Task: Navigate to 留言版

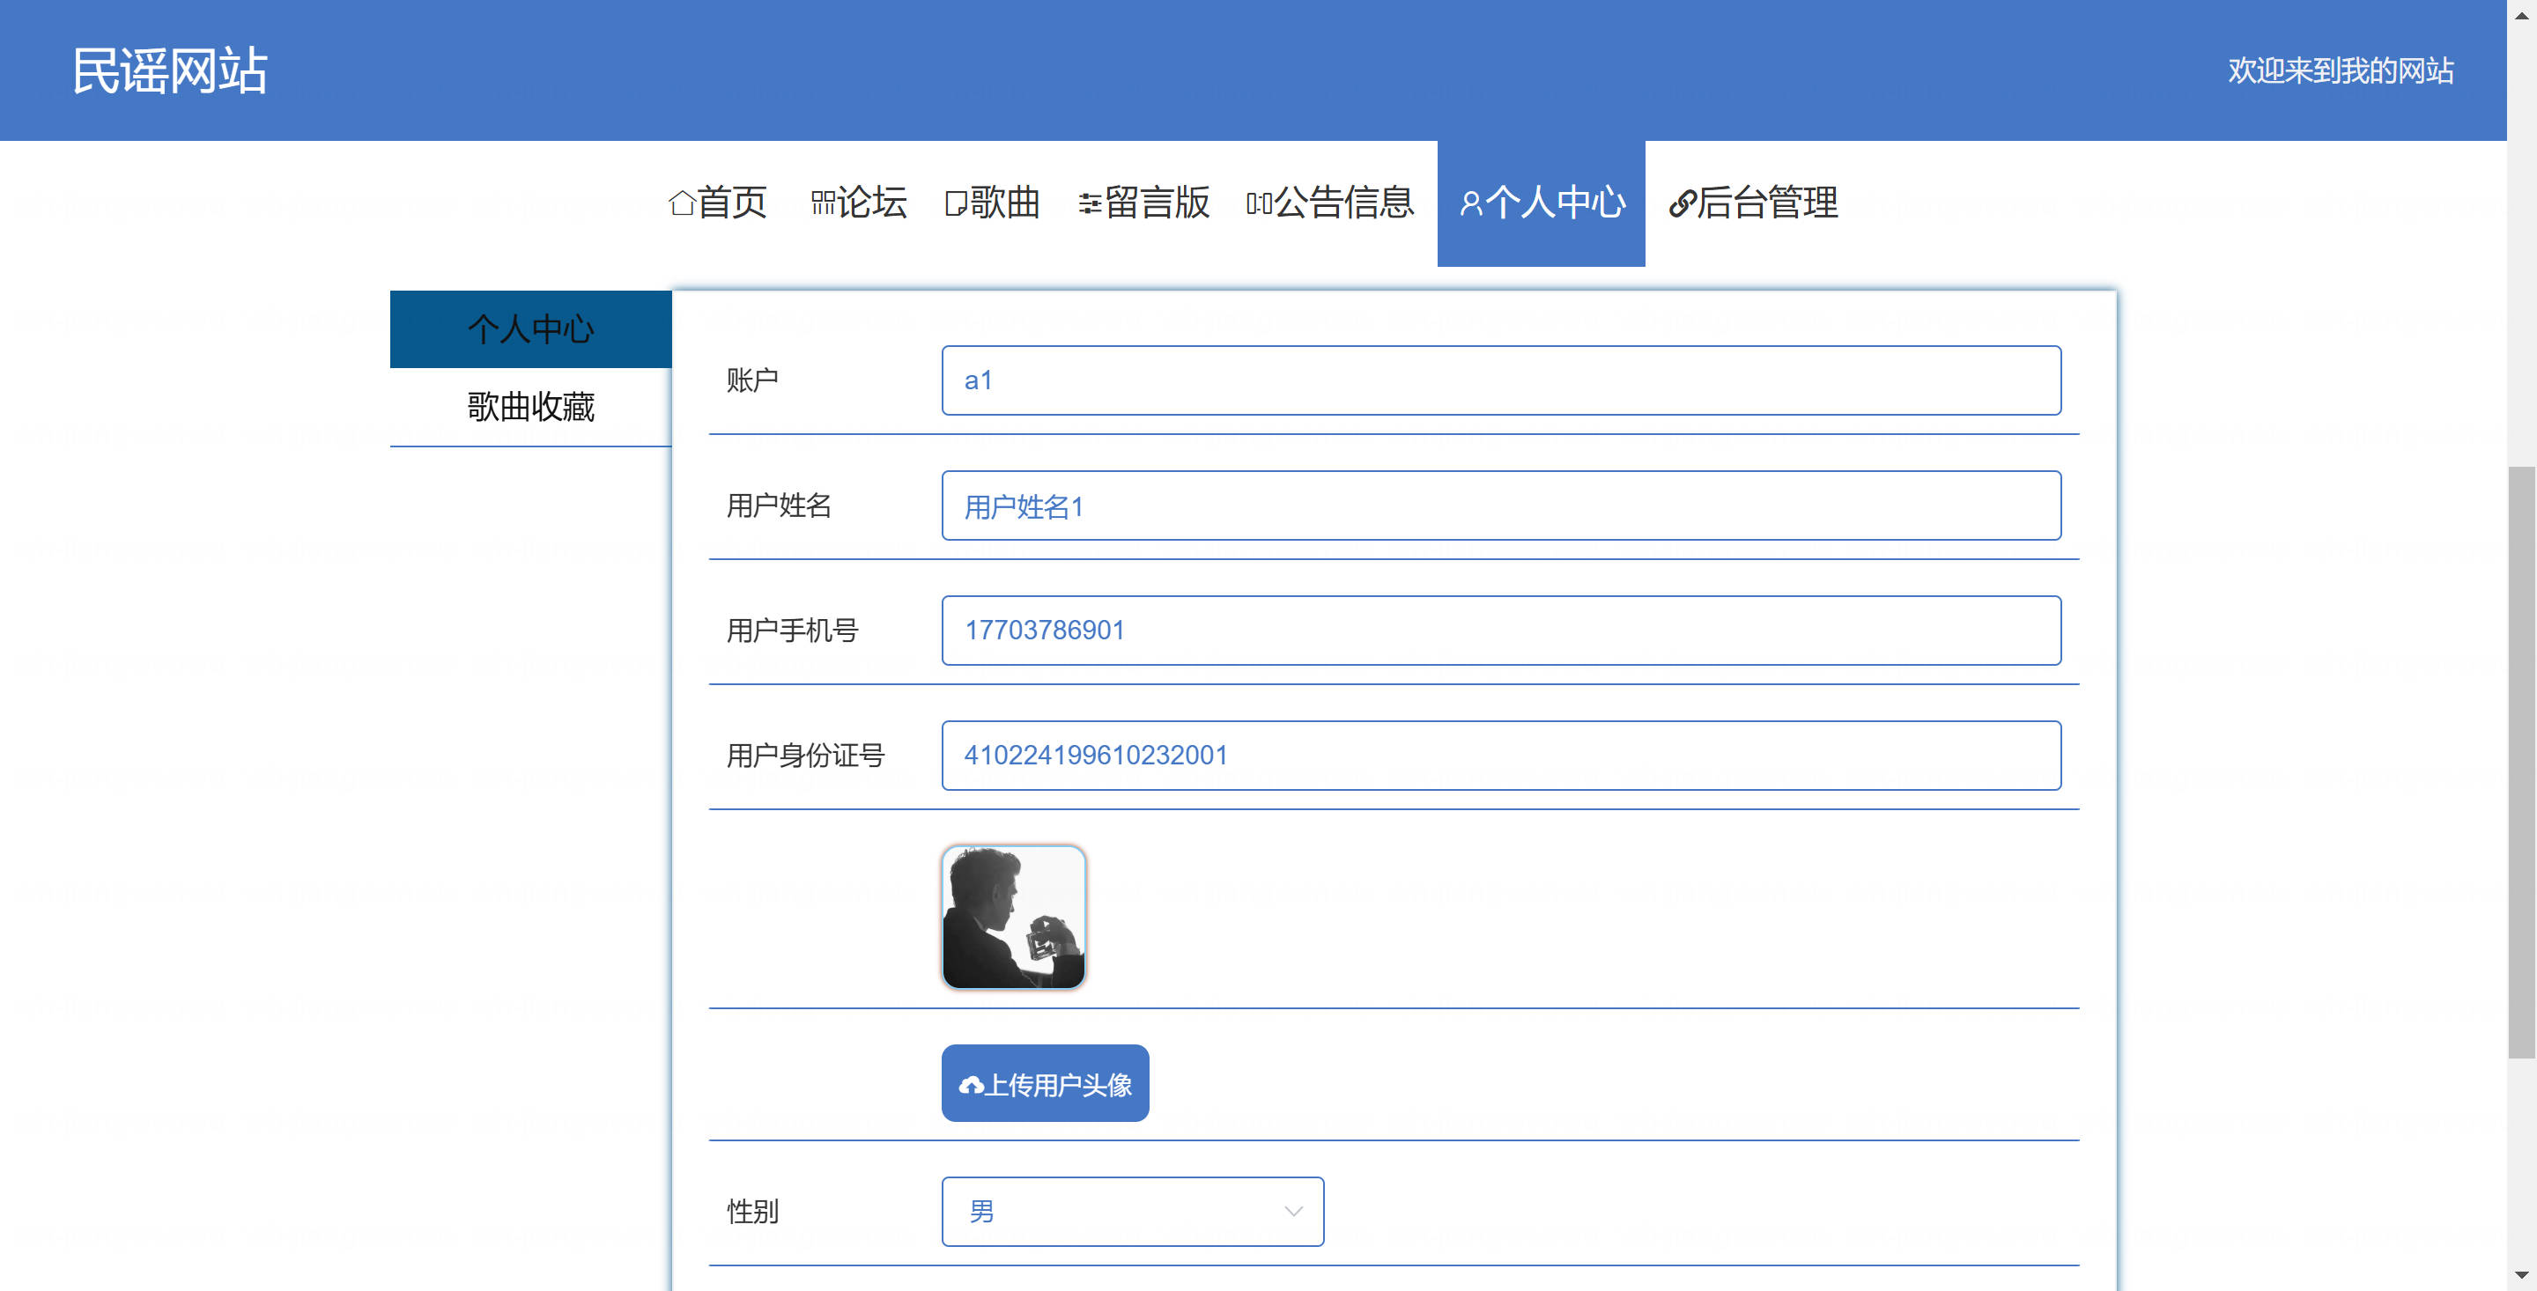Action: click(1144, 203)
